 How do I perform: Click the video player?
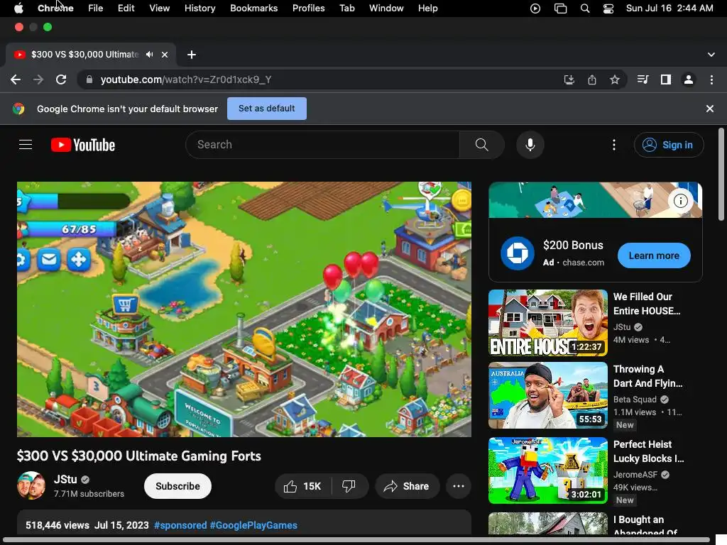[244, 309]
